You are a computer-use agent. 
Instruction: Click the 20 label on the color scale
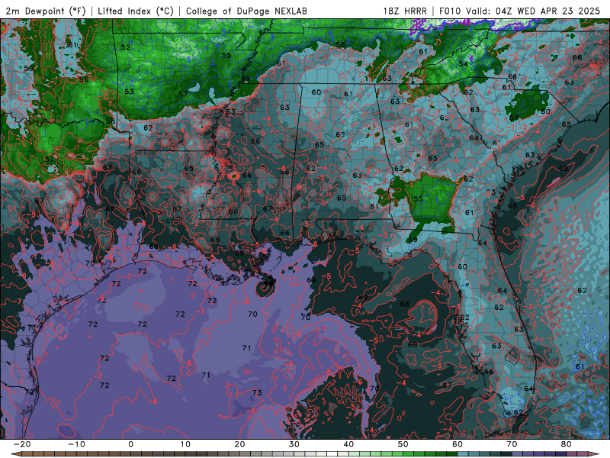[239, 444]
